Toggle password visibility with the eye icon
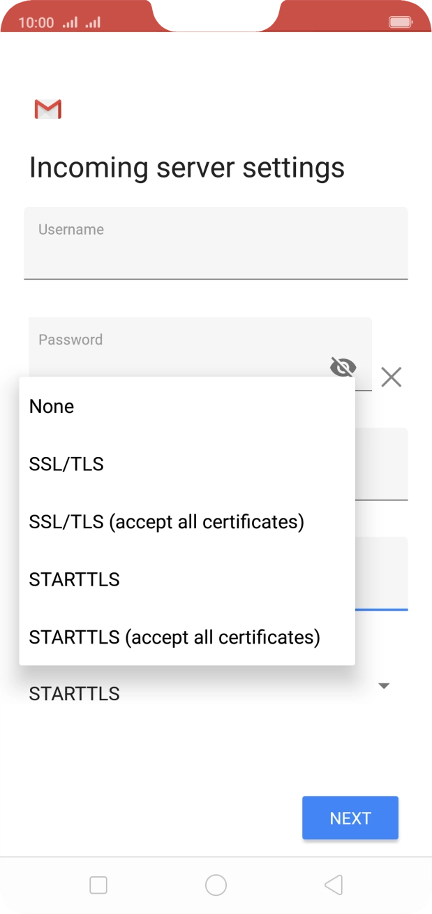 [x=343, y=367]
